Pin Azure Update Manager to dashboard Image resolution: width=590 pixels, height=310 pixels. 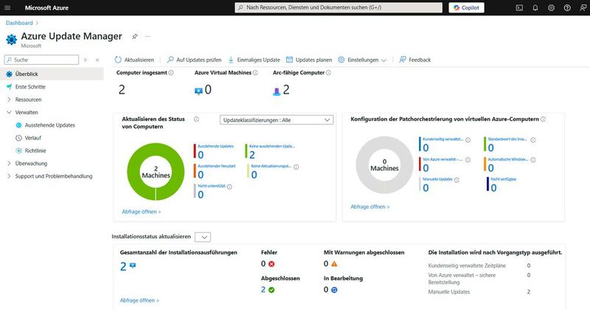pyautogui.click(x=135, y=36)
